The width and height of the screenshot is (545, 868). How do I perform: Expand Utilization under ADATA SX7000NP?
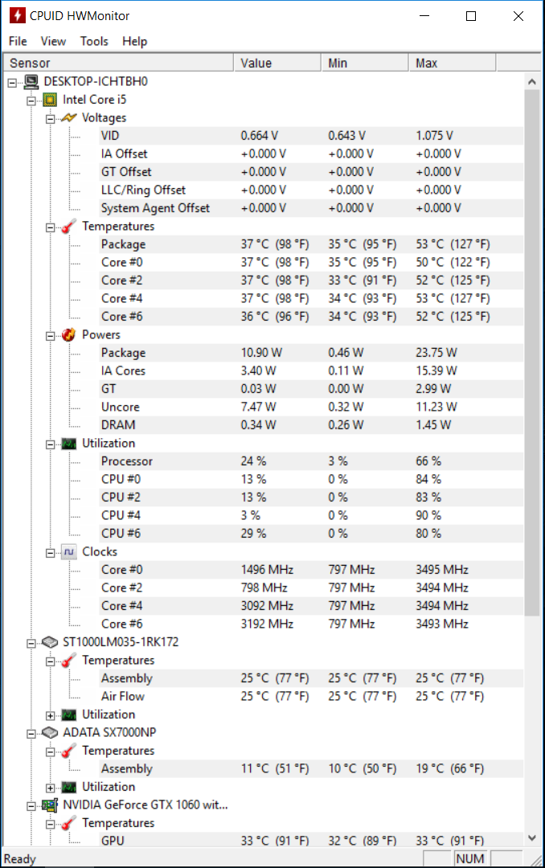(x=51, y=788)
